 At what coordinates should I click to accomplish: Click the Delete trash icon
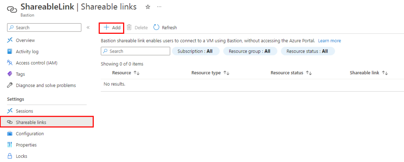click(129, 27)
